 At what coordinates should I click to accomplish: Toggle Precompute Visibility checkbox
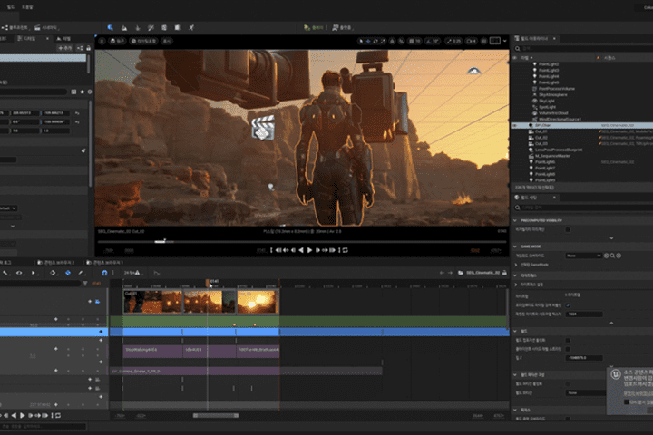click(568, 230)
